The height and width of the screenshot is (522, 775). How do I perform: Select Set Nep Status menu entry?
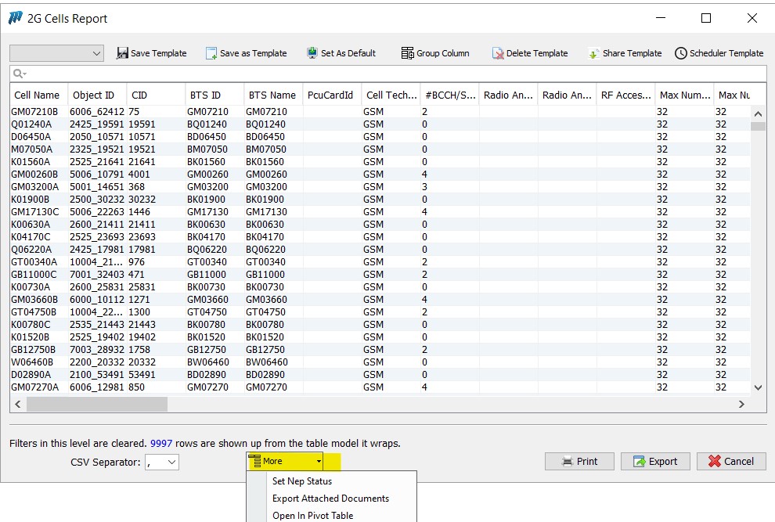pyautogui.click(x=302, y=481)
